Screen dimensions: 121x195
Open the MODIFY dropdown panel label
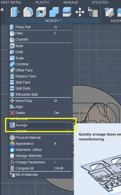click(53, 21)
